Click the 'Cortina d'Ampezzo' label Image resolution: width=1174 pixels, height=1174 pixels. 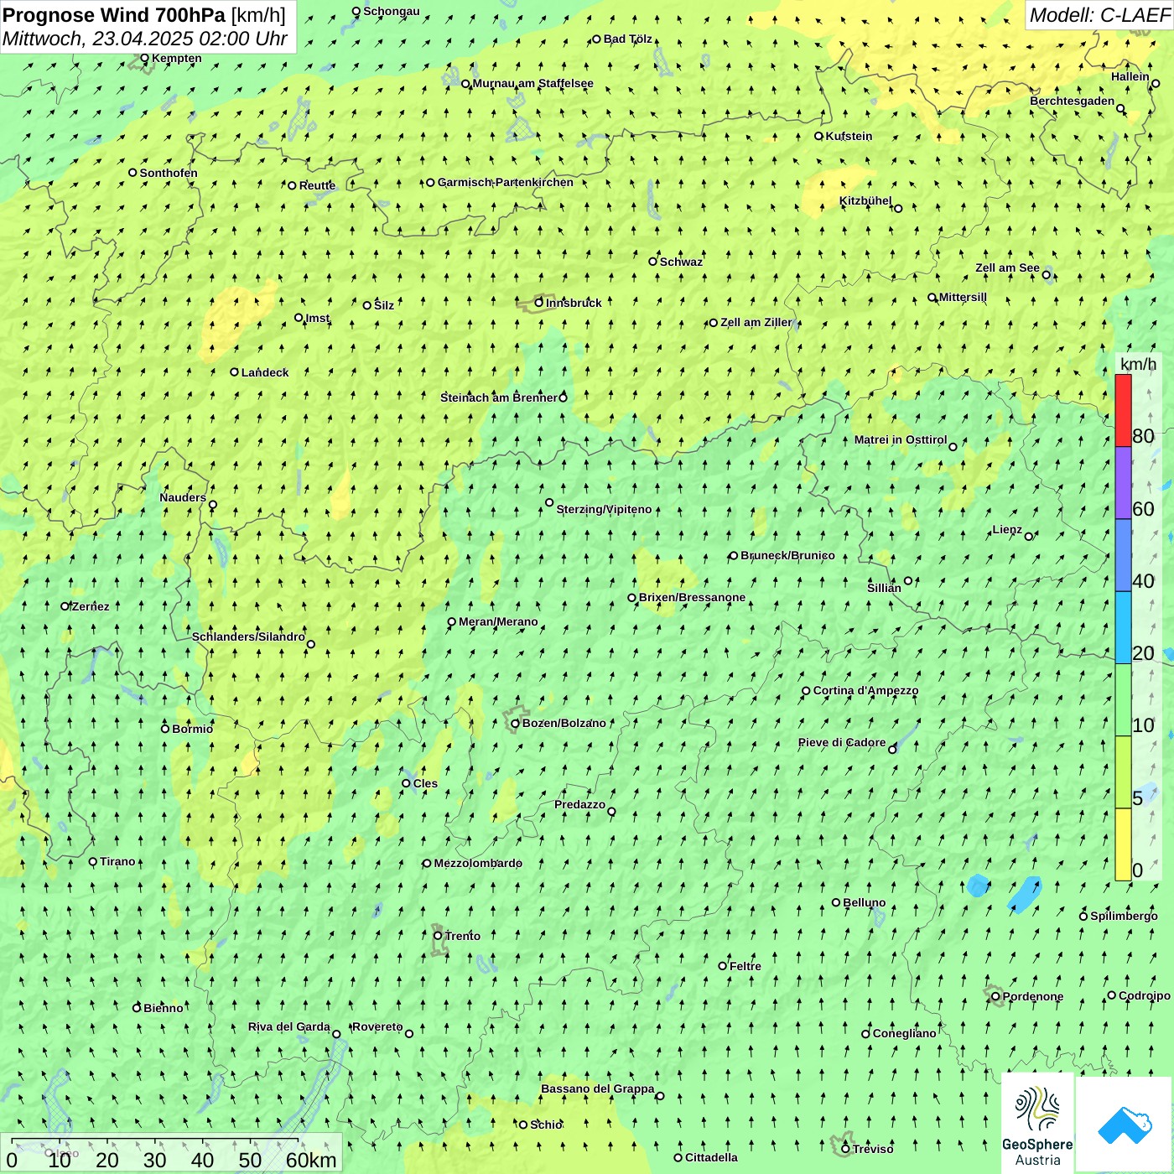click(866, 690)
